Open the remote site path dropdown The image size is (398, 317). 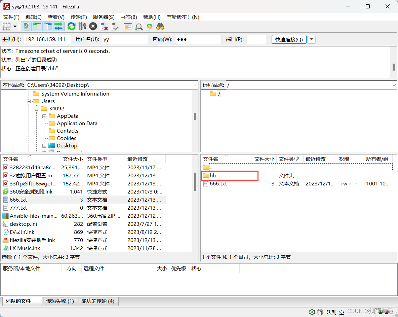click(x=394, y=85)
